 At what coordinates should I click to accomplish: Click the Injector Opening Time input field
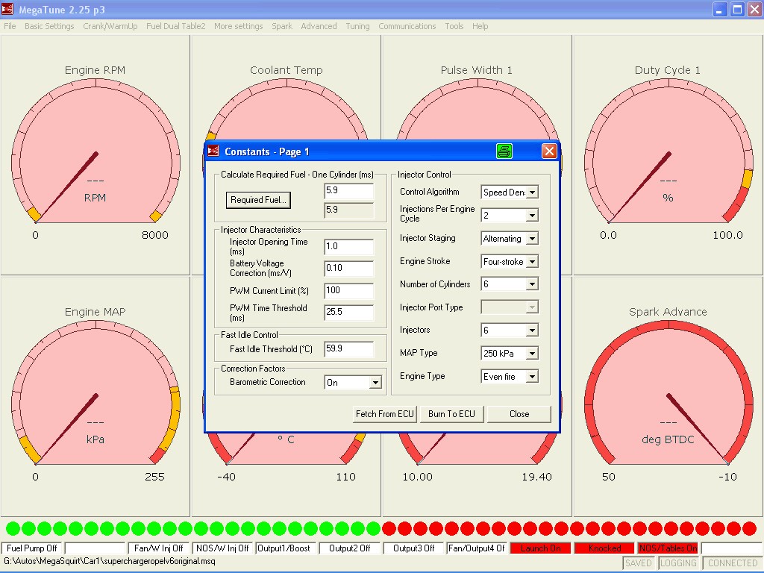pos(349,246)
